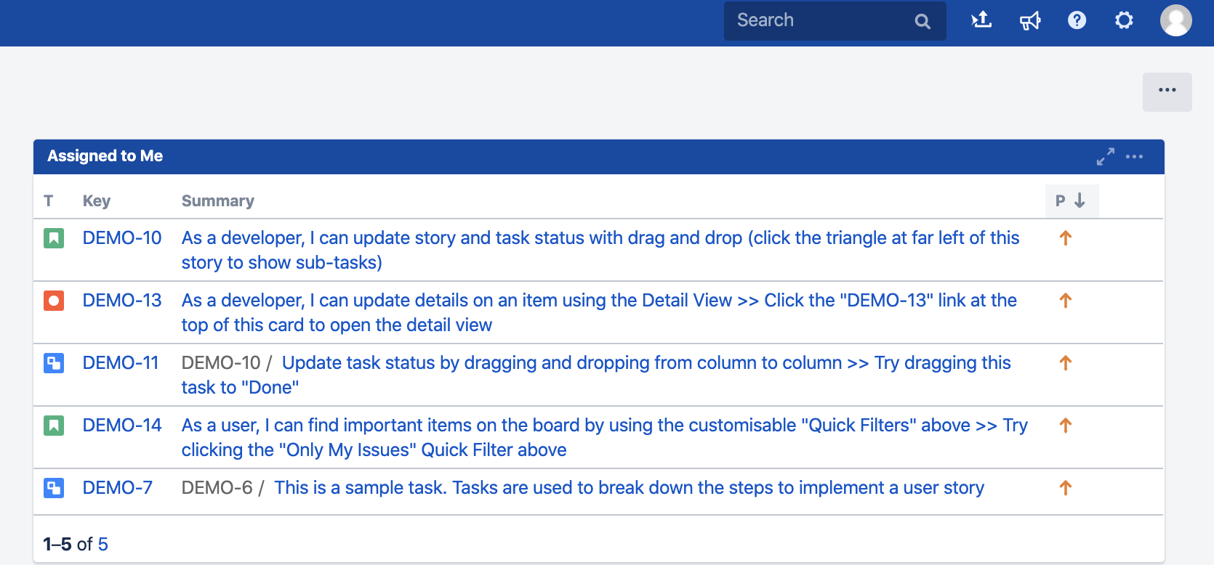
Task: Click the total issue count 5 link
Action: click(x=103, y=545)
